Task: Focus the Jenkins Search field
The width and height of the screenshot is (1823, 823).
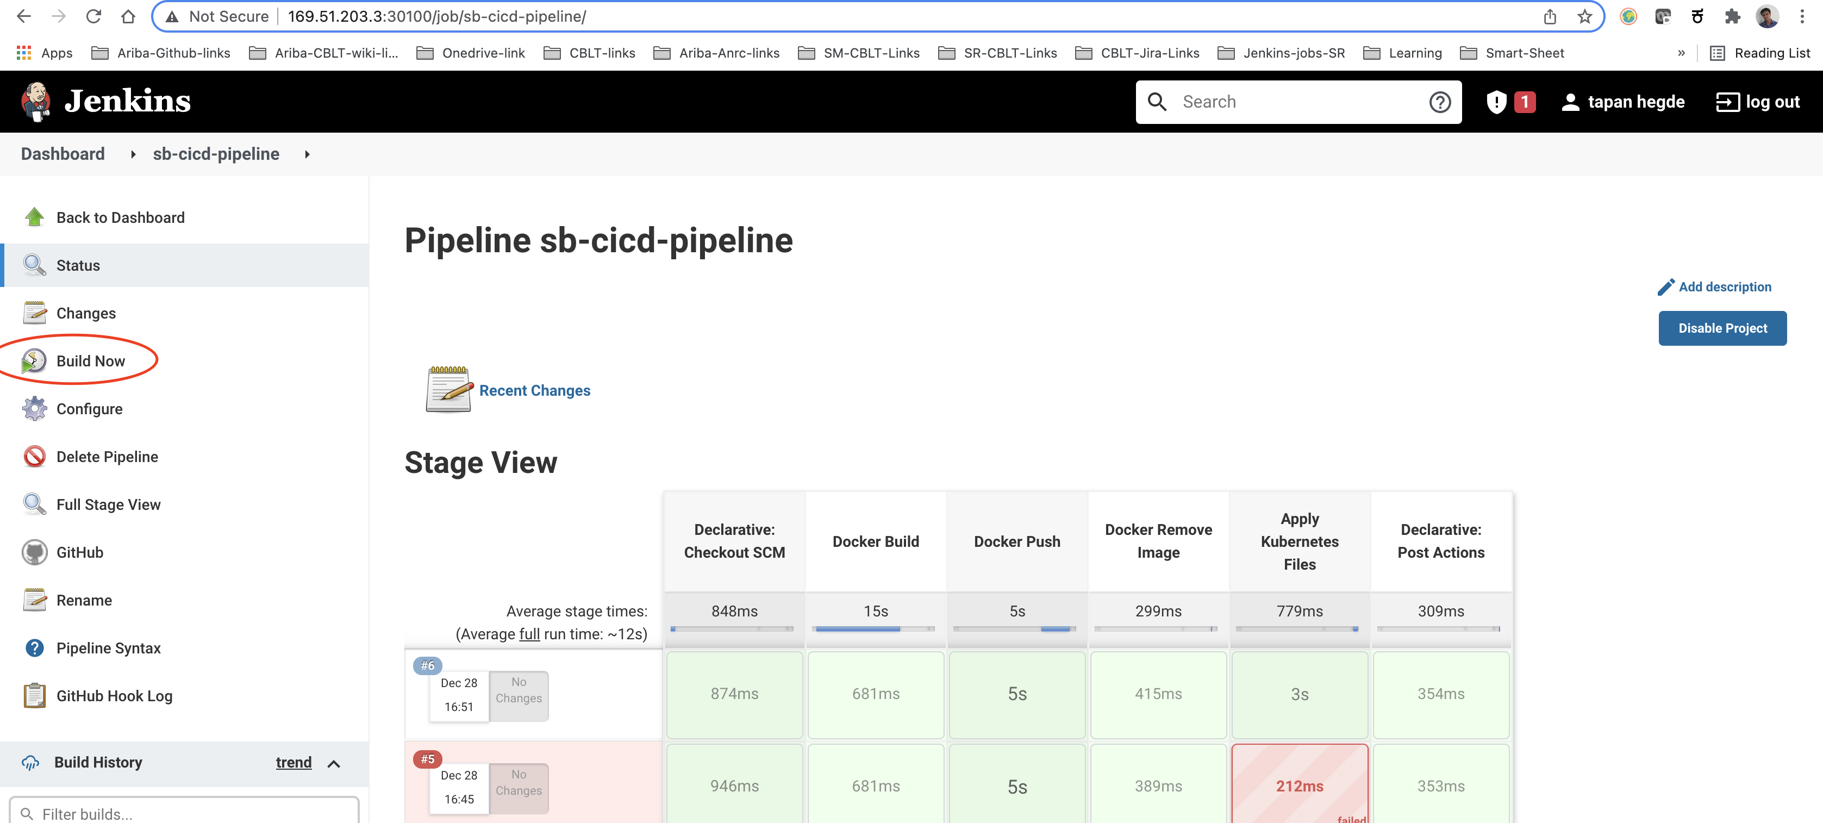Action: tap(1298, 102)
